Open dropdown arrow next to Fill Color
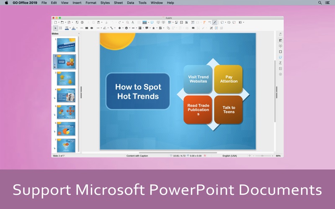 (77, 28)
